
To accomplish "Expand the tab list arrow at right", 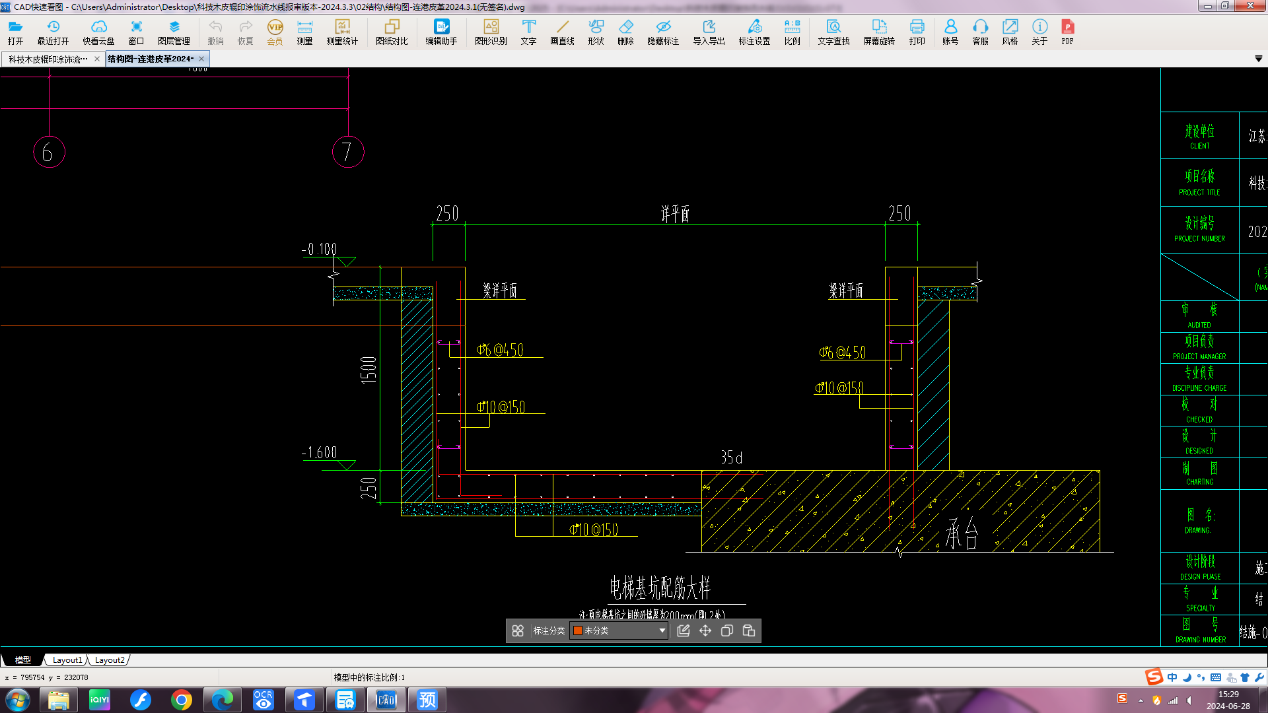I will 1258,59.
